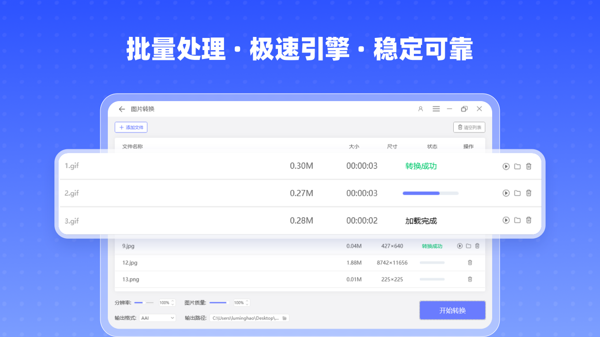Open the hamburger menu in title bar

coord(436,109)
